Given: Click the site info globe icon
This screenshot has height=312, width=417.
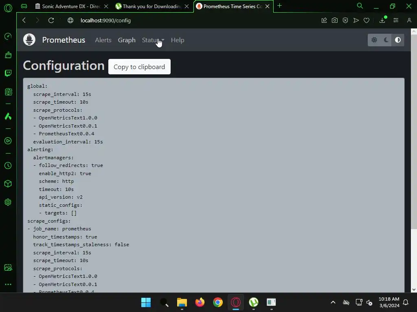Looking at the screenshot, I should (70, 20).
